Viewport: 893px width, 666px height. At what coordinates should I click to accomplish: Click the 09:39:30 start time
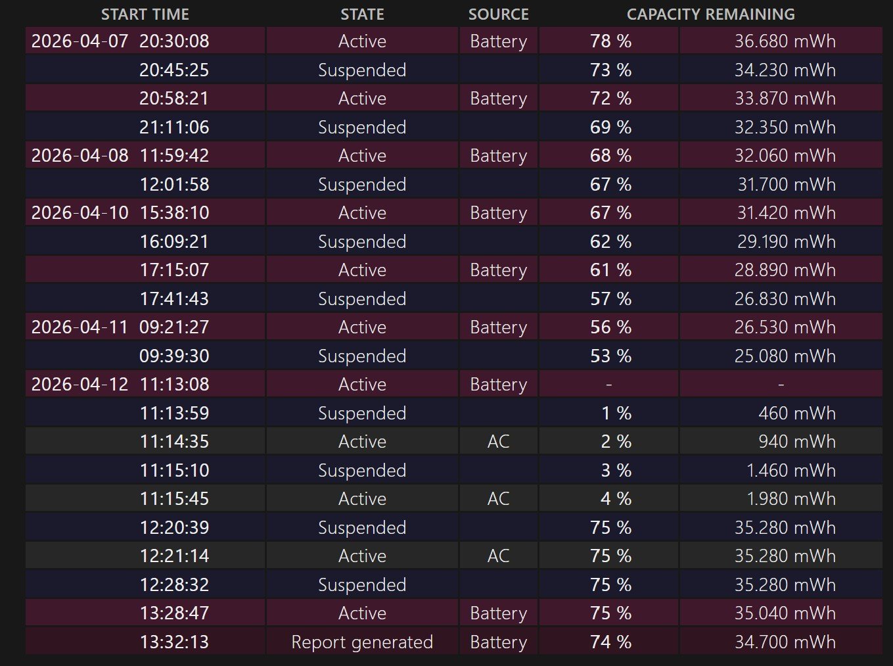point(174,356)
